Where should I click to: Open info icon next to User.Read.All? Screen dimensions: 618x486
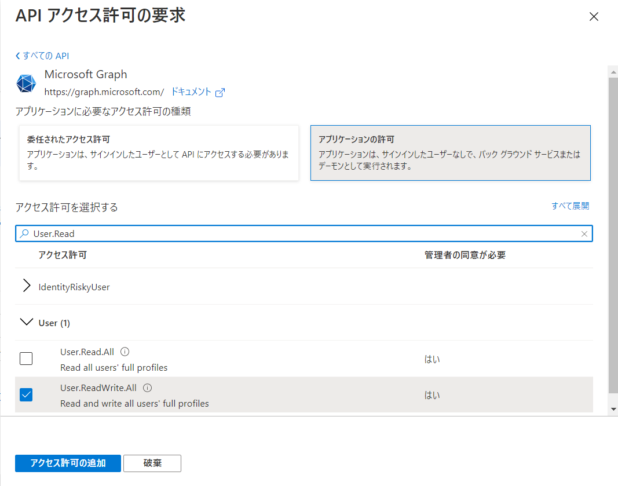125,352
